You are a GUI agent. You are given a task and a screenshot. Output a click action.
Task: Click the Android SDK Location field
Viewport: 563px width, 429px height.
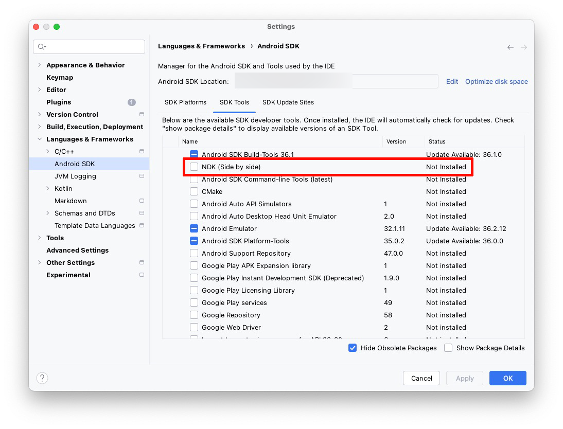(337, 81)
